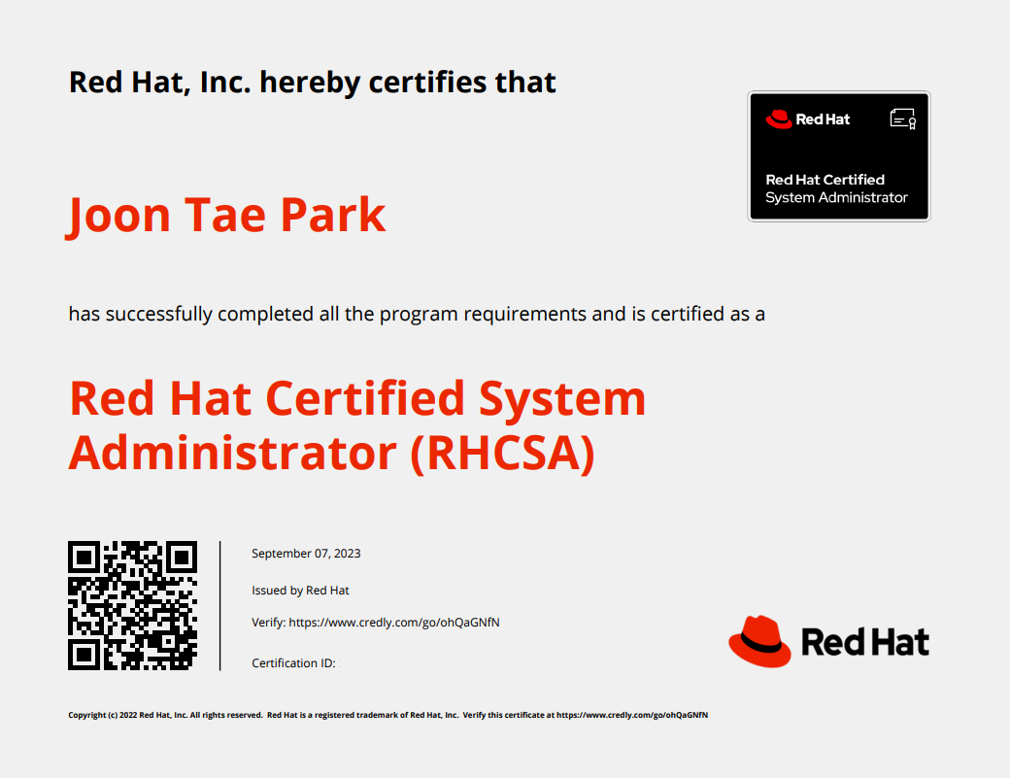Click the red text 'Administrator (RHCSA)'

332,453
